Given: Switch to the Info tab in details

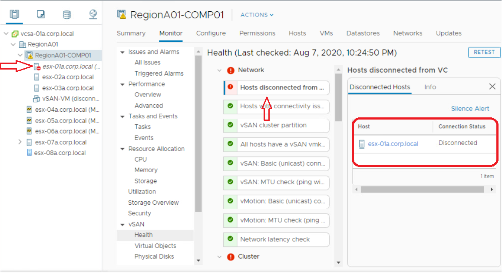Looking at the screenshot, I should pos(430,87).
